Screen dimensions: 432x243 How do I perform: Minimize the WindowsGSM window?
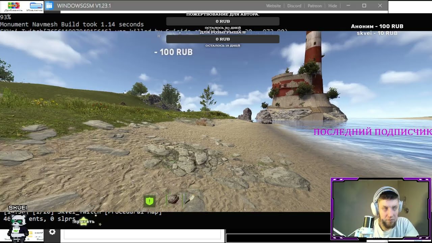pos(348,6)
